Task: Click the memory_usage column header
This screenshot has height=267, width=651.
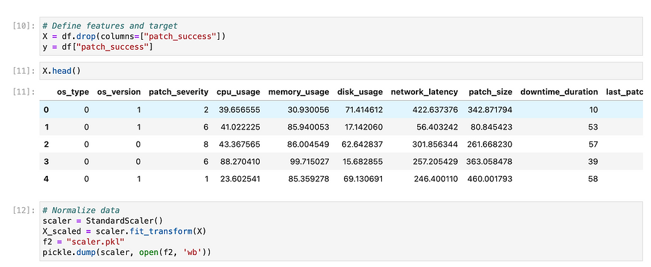Action: click(298, 92)
